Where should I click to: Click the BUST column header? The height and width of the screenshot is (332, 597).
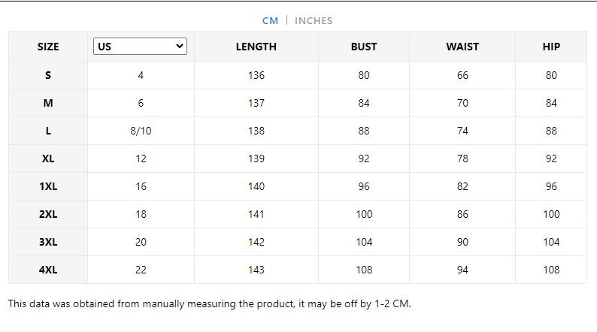(364, 47)
